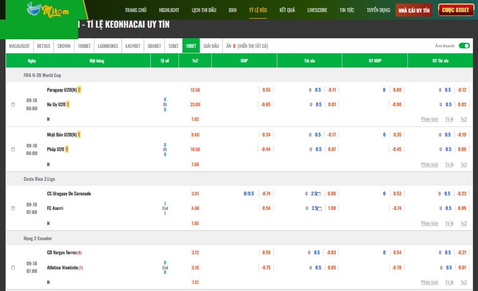Image resolution: width=478 pixels, height=291 pixels.
Task: Click the yellow card badge next to Pháp U20
Action: (68, 149)
